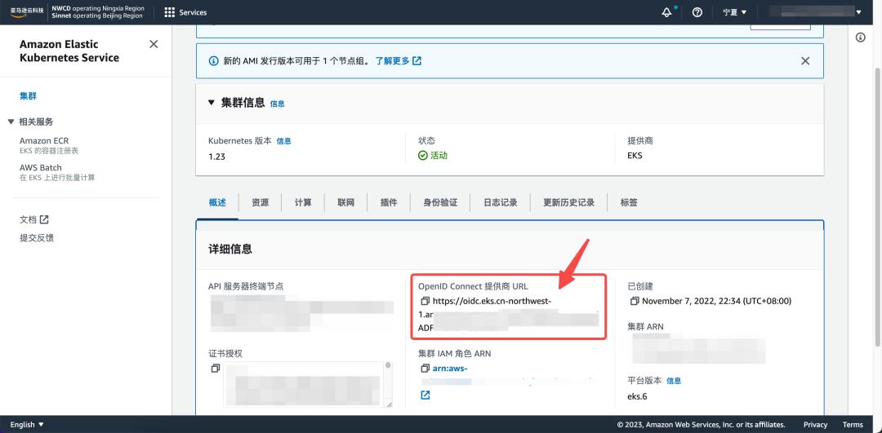Switch to the 更新历史记录 tab
Viewport: 882px width, 433px height.
pos(568,203)
